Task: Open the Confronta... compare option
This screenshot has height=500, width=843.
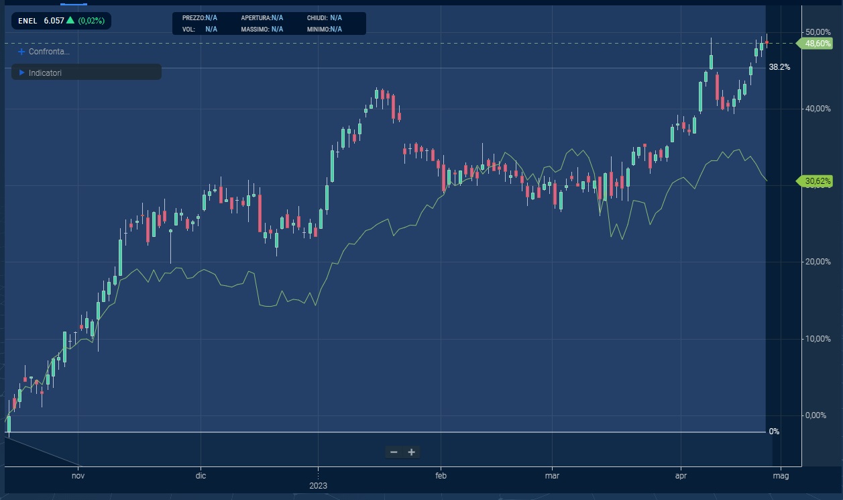Action: pos(49,51)
